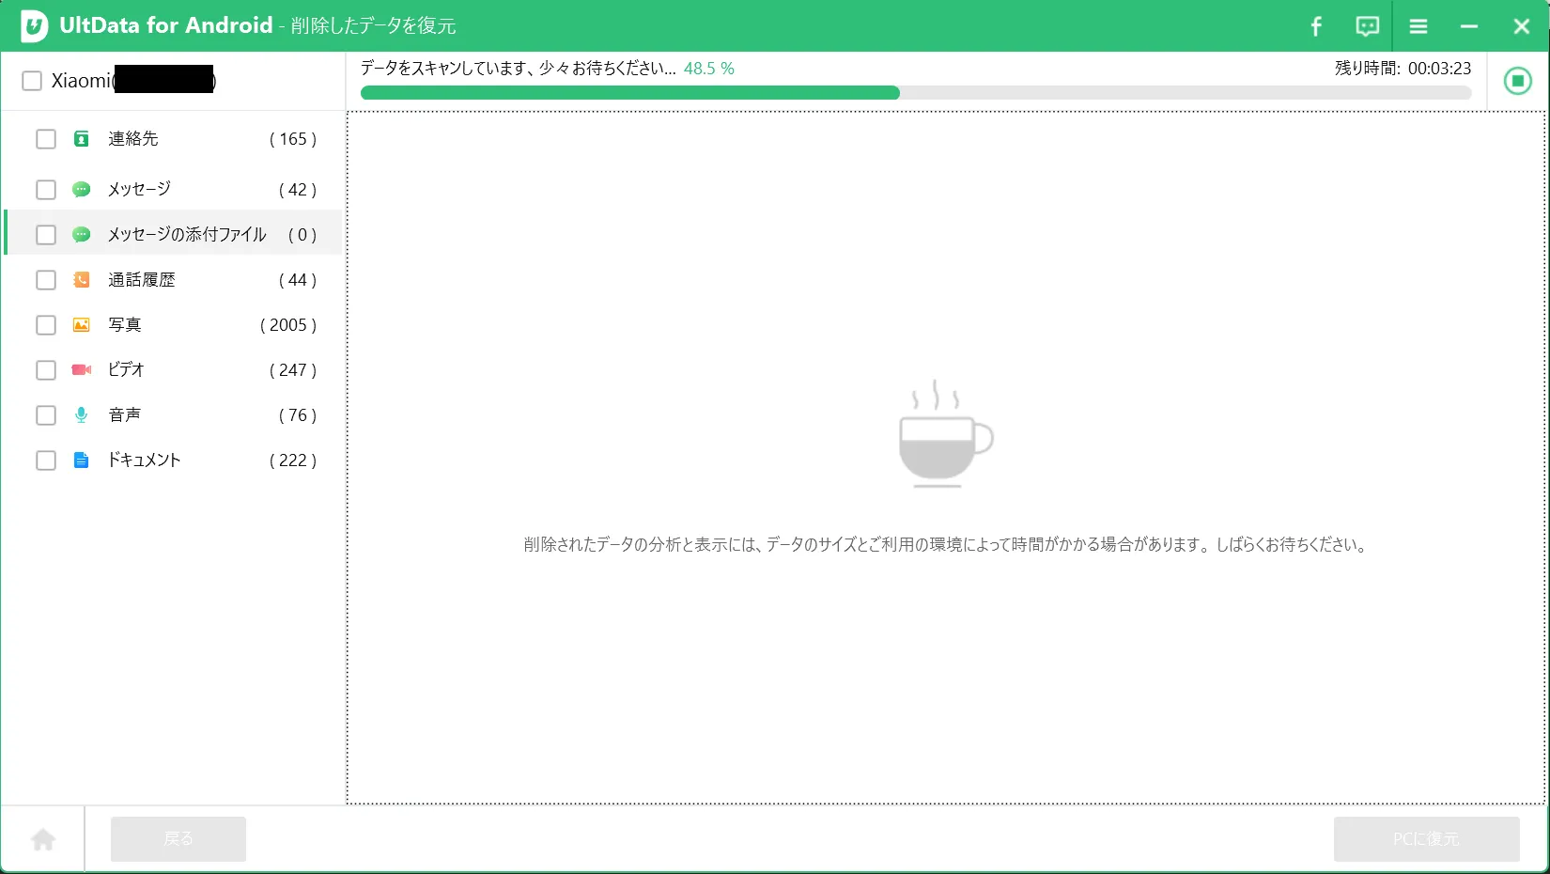The width and height of the screenshot is (1550, 874).
Task: Select the メッセージの添付ファイル category row
Action: 184,234
